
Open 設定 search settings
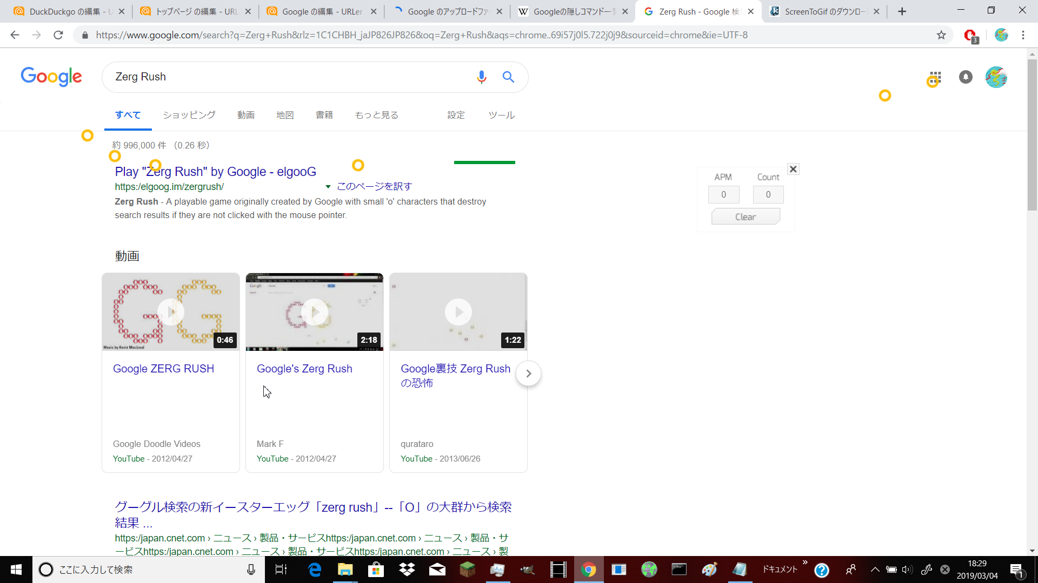(x=456, y=115)
